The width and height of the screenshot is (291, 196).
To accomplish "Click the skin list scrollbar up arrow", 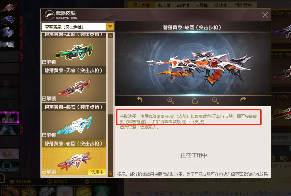I will tap(110, 36).
